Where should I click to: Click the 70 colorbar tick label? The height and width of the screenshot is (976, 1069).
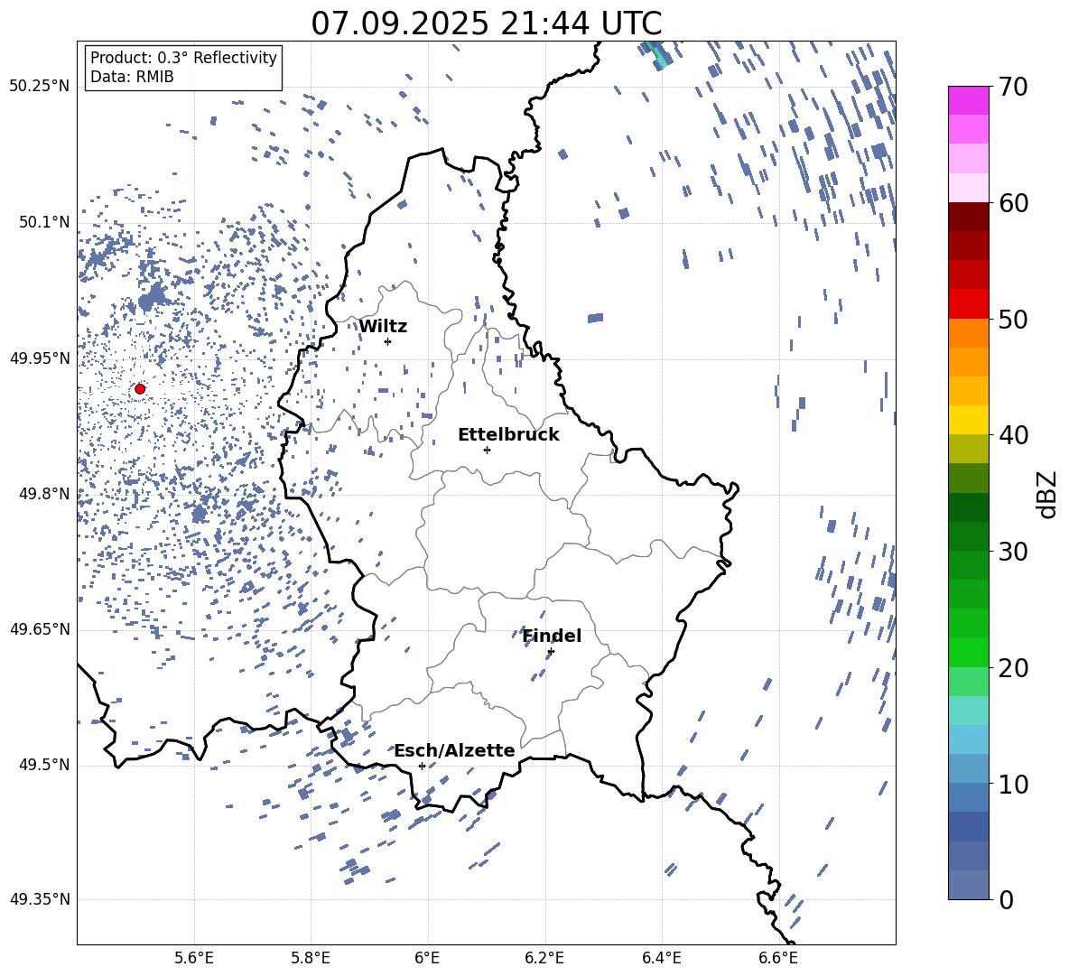pyautogui.click(x=1013, y=88)
